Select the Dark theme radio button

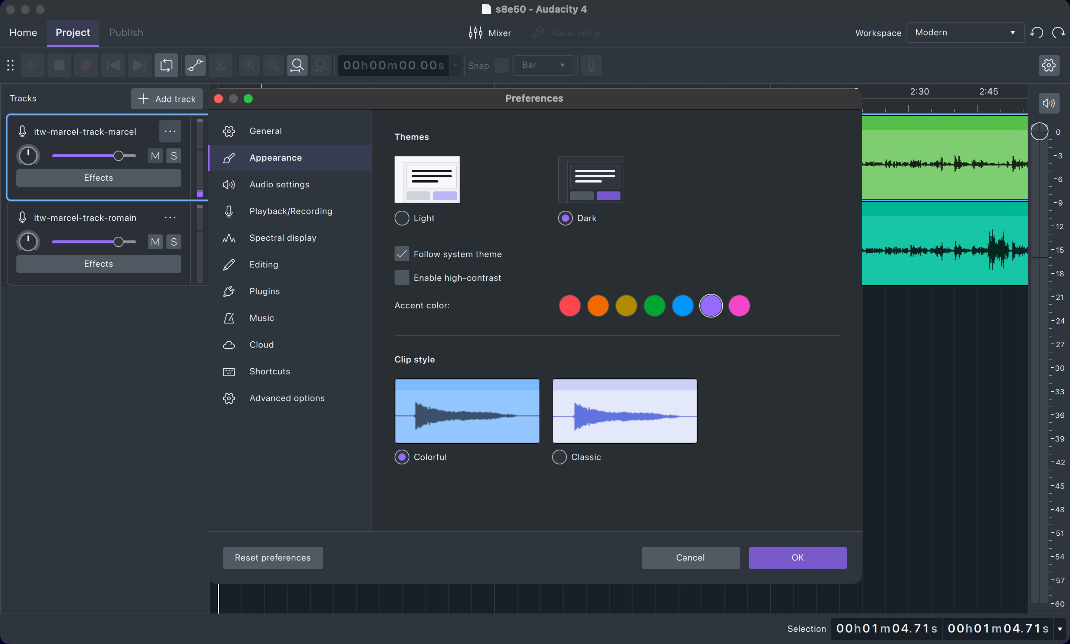click(x=564, y=218)
